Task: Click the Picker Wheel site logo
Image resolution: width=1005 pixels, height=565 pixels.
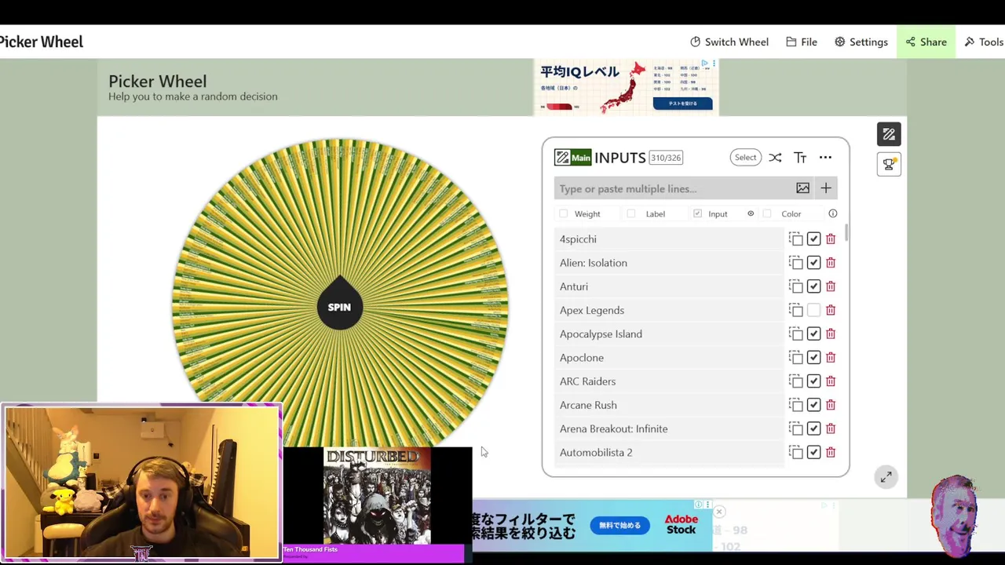Action: point(42,42)
